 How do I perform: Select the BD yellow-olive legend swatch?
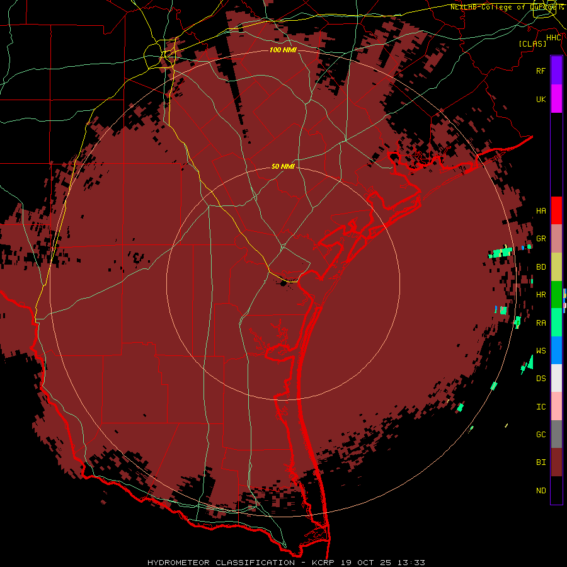tap(556, 267)
